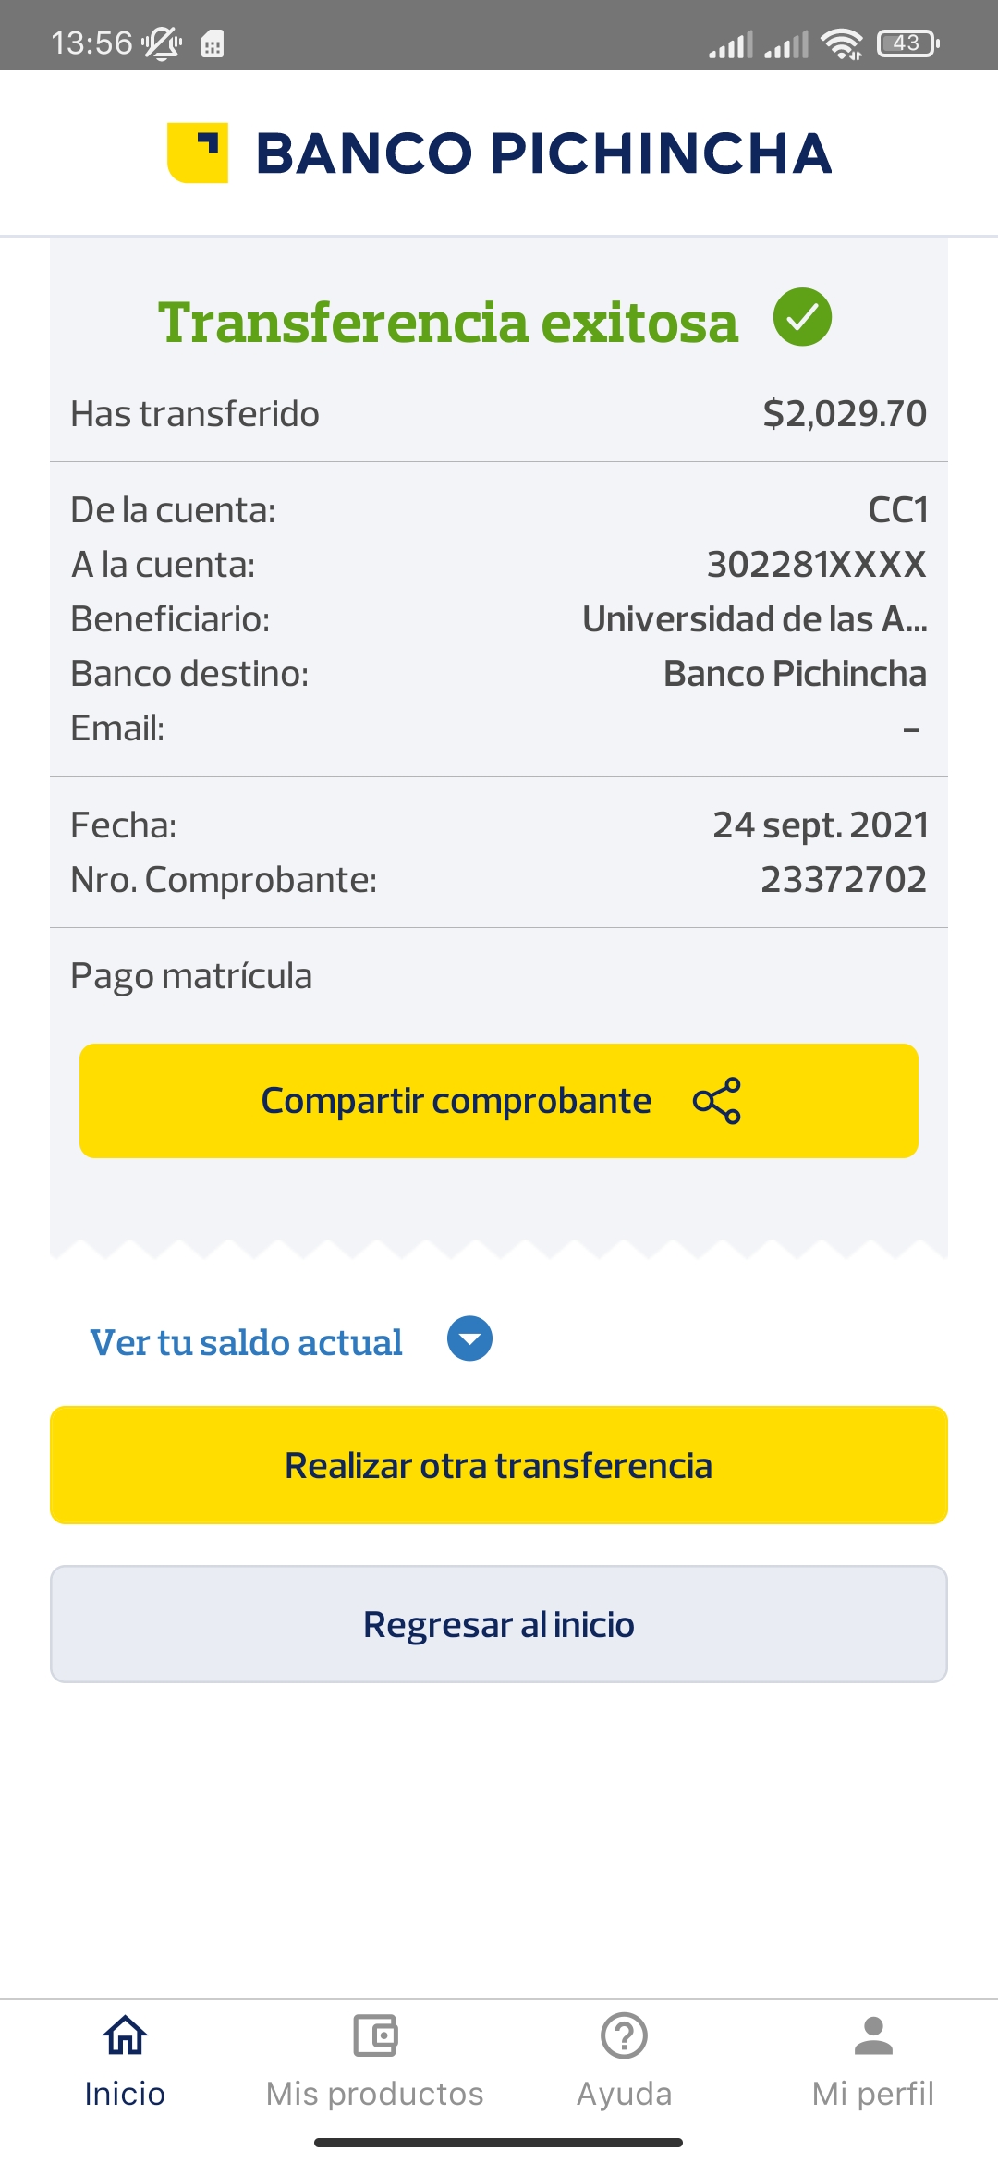Tap the Banco Pichincha yellow logo icon
998x2163 pixels.
(198, 153)
